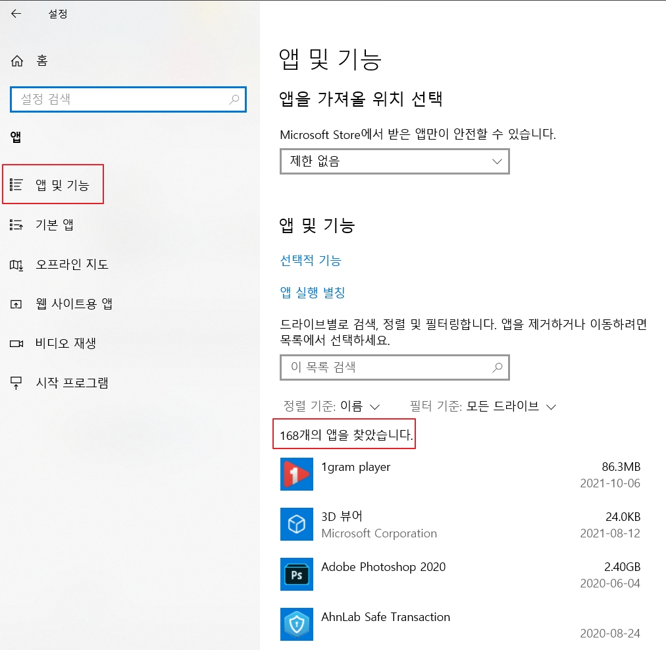Select the AhnLab Safe Transaction name
This screenshot has width=666, height=650.
pyautogui.click(x=386, y=617)
